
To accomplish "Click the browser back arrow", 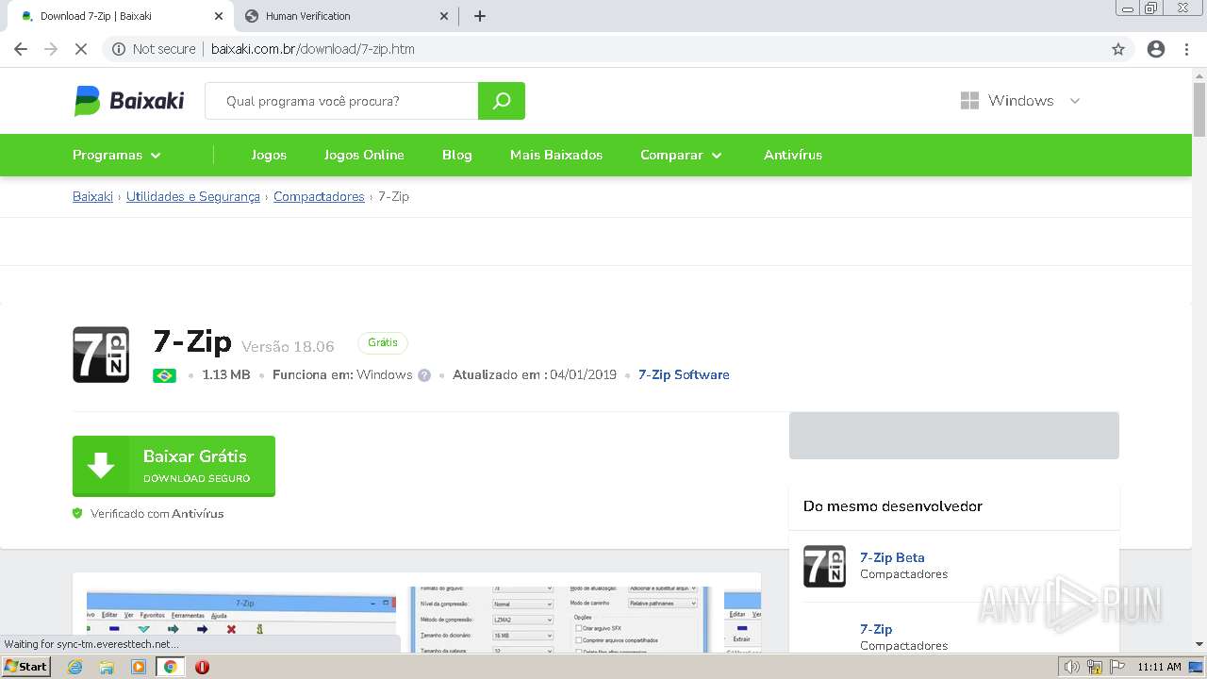I will coord(21,49).
